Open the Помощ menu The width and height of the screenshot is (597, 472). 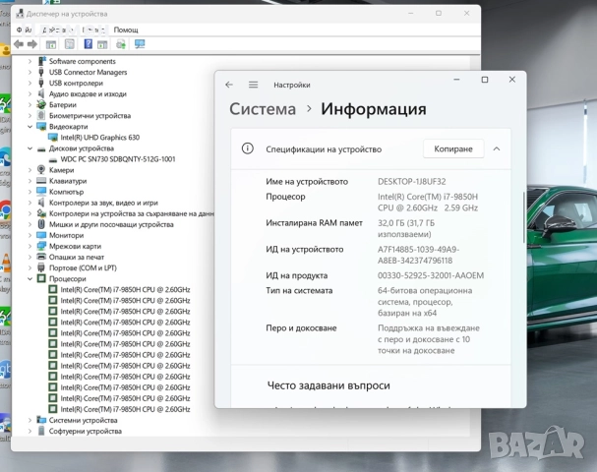point(126,29)
